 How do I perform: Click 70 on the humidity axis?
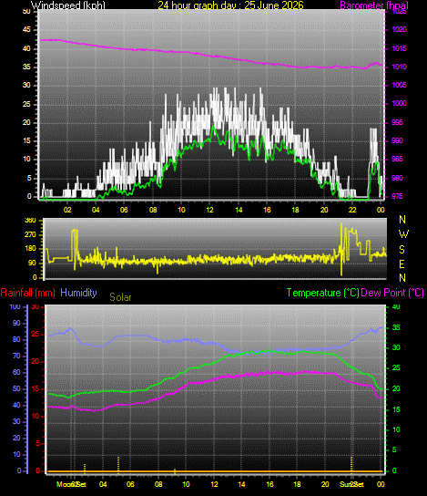pyautogui.click(x=16, y=356)
